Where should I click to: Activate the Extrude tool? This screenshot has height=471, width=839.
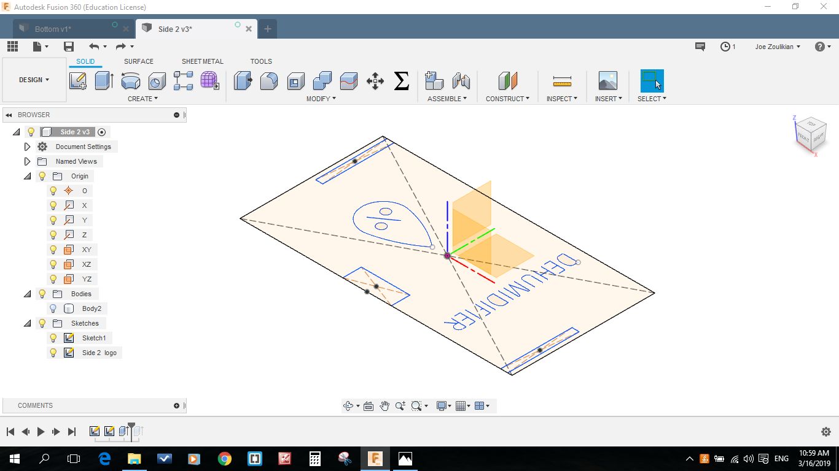click(x=104, y=80)
